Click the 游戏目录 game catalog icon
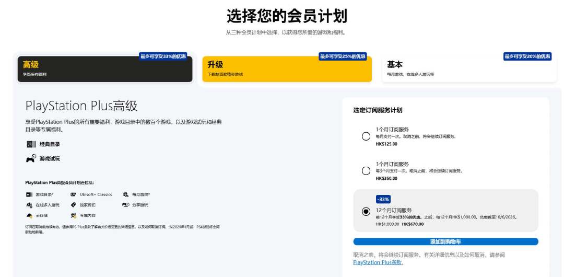Screen dimensions: 564x277 point(29,194)
